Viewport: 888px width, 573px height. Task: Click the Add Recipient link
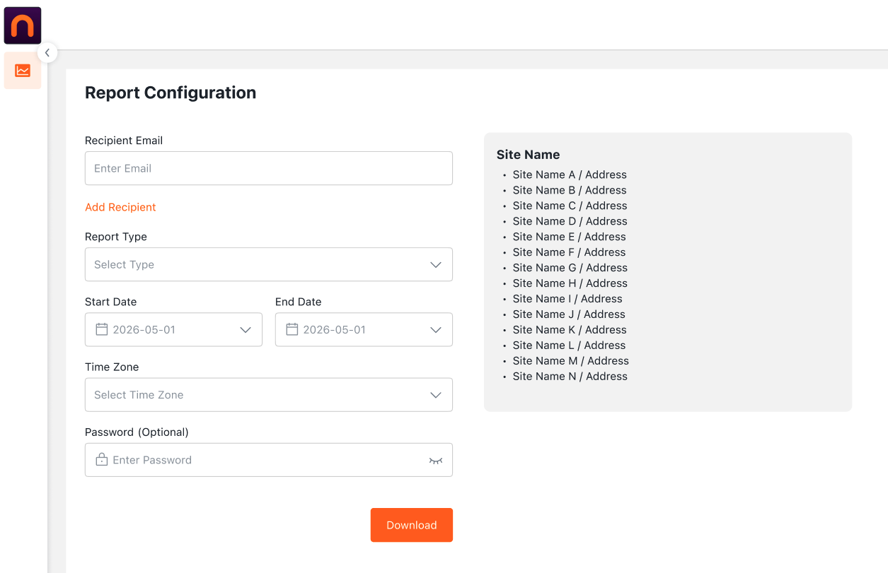(120, 207)
